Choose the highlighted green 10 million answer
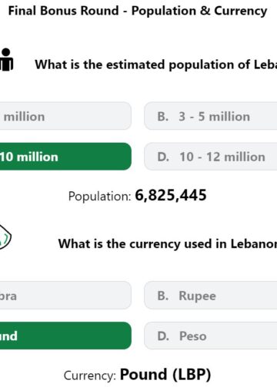Image resolution: width=277 pixels, height=387 pixels. [65, 157]
